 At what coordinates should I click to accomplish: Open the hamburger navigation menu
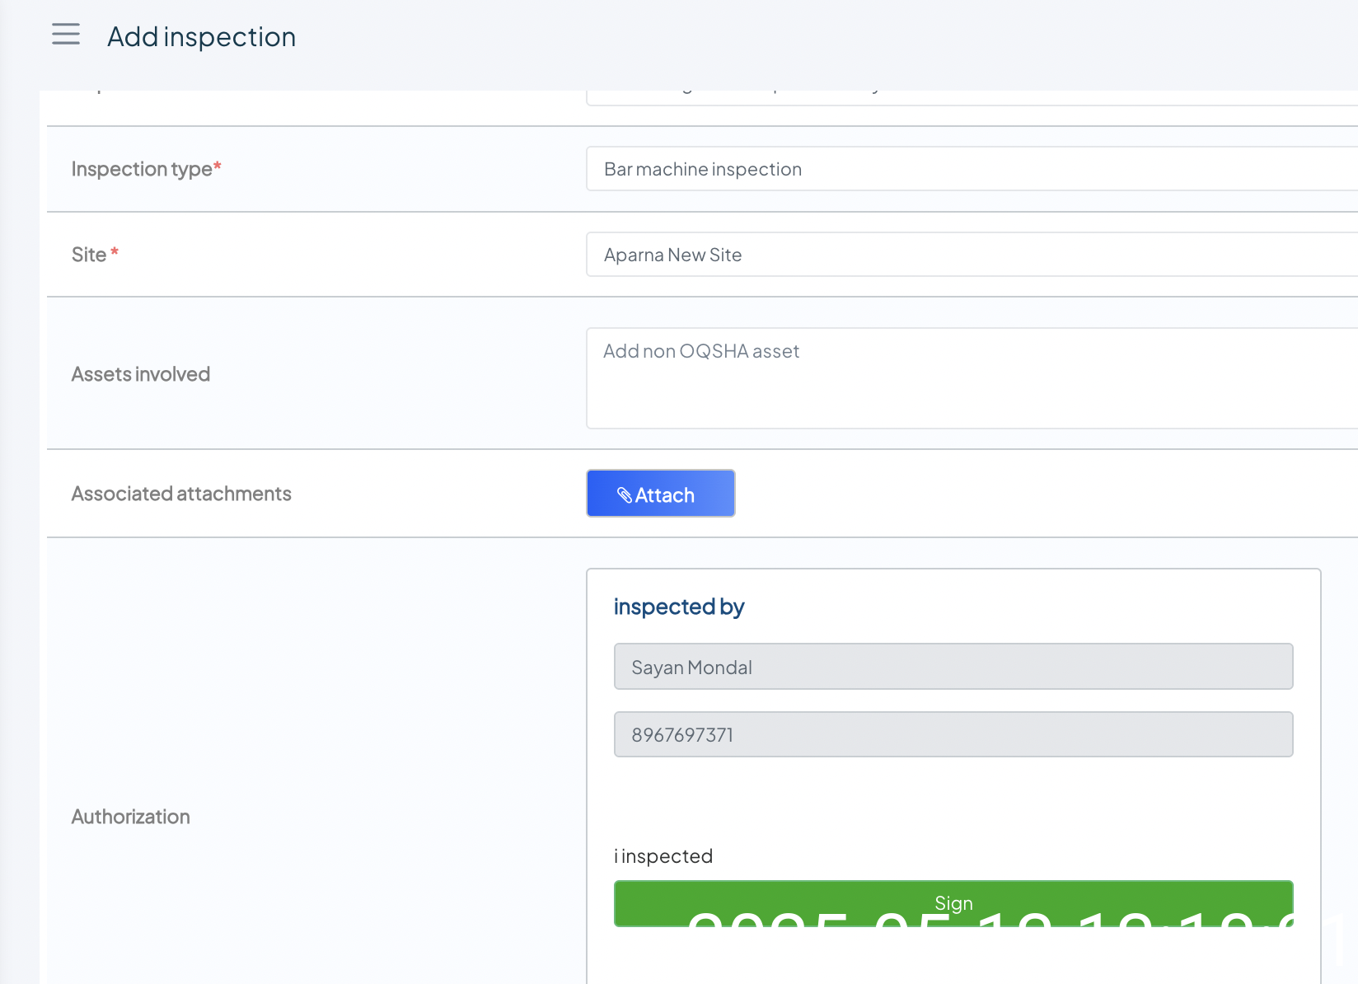click(x=66, y=35)
